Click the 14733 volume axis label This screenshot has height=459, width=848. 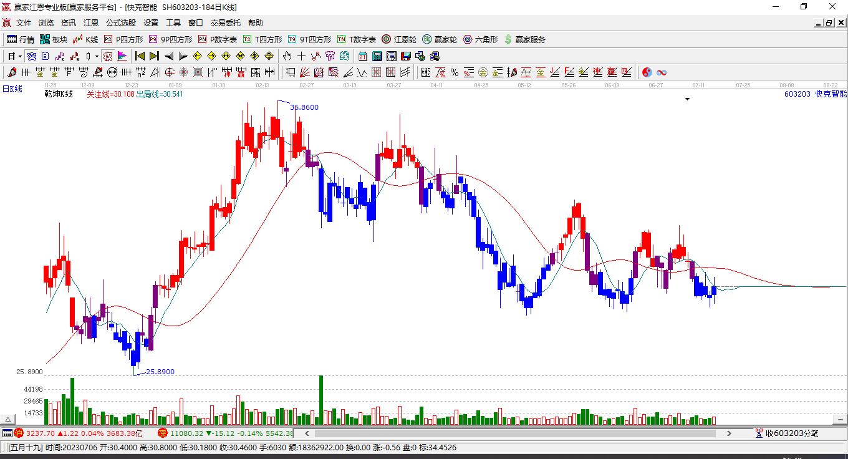[x=33, y=413]
